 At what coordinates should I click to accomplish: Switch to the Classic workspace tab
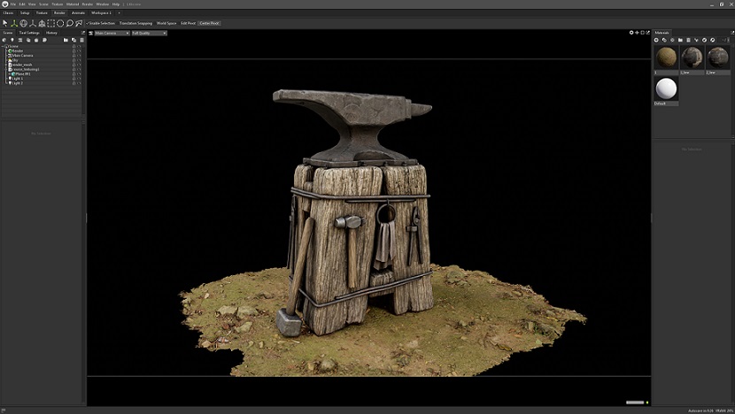pos(9,12)
